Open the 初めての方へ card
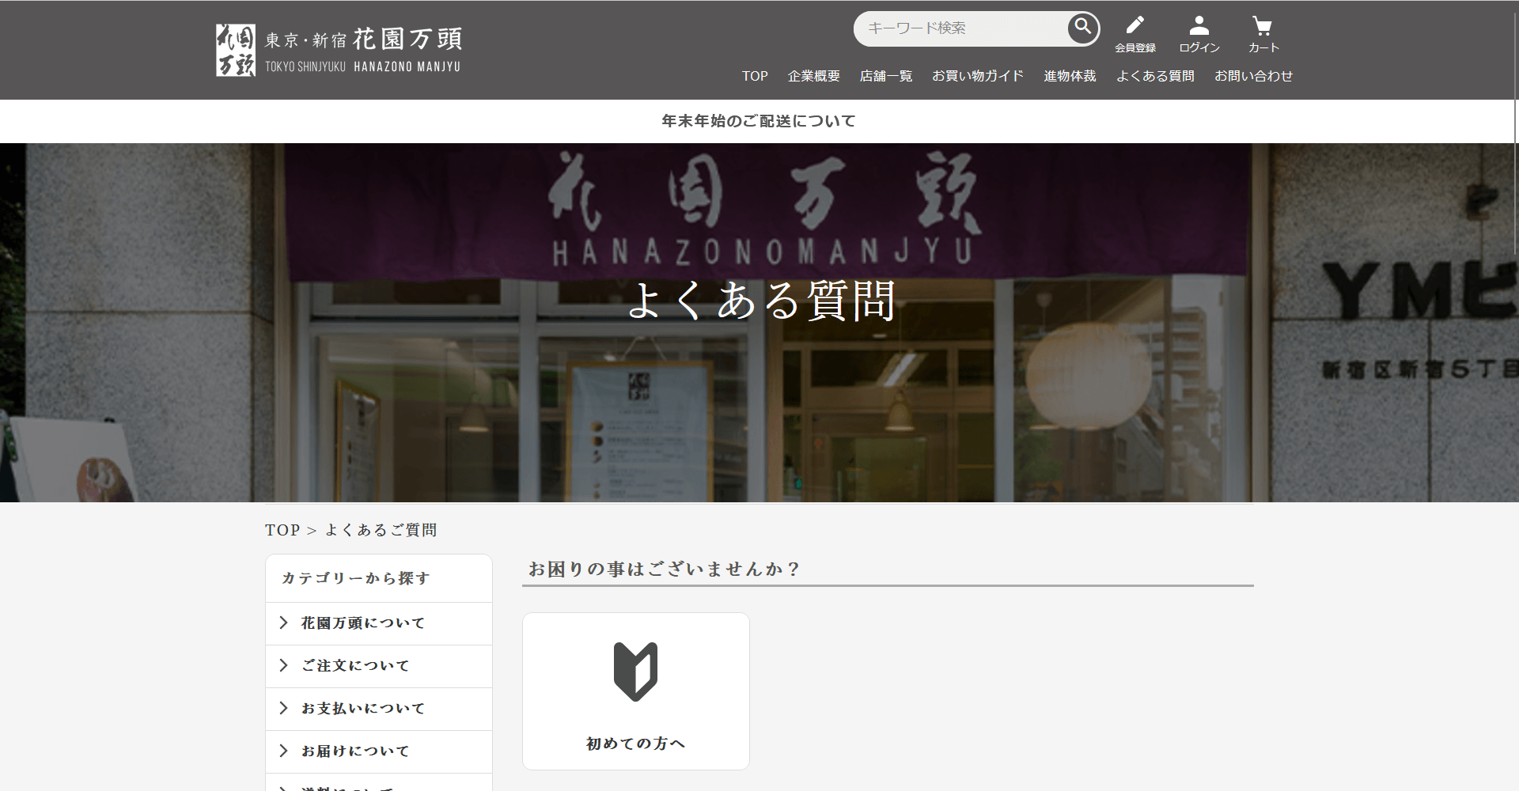The image size is (1519, 791). point(635,691)
